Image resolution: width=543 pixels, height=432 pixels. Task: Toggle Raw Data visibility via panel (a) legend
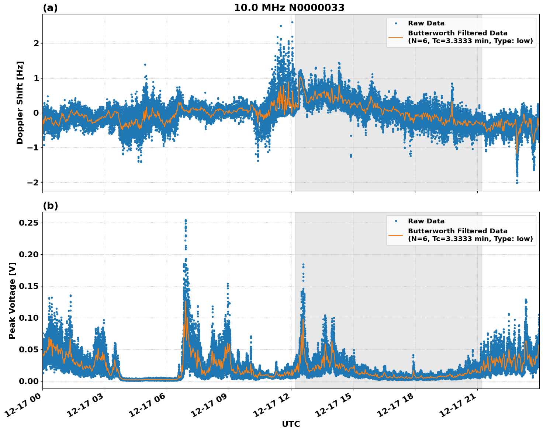pyautogui.click(x=421, y=23)
